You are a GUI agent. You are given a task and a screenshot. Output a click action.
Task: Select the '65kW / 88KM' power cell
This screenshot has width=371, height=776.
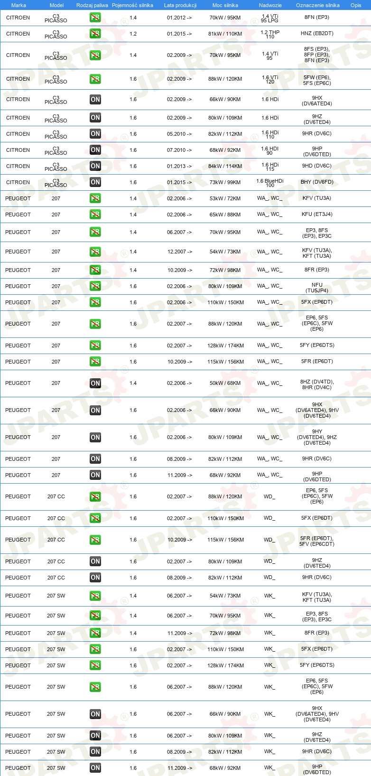225,215
